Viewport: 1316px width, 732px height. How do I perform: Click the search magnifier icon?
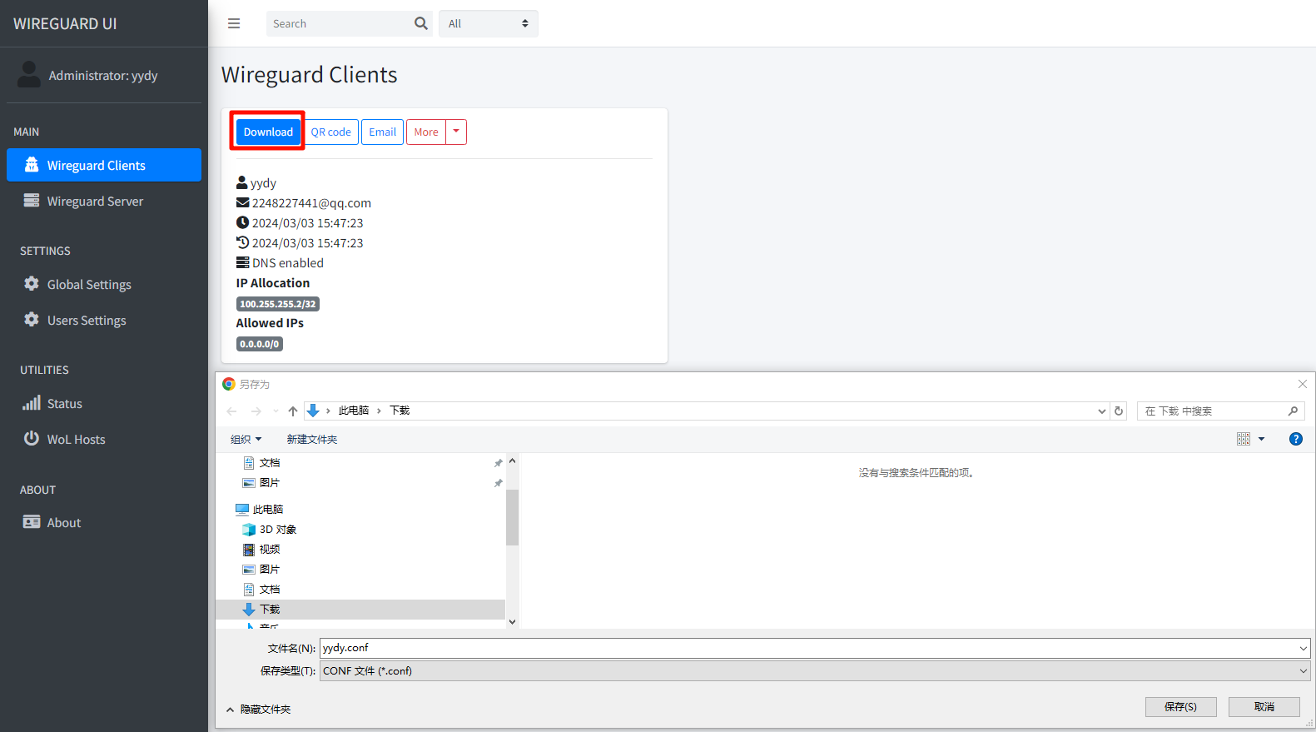click(x=421, y=23)
